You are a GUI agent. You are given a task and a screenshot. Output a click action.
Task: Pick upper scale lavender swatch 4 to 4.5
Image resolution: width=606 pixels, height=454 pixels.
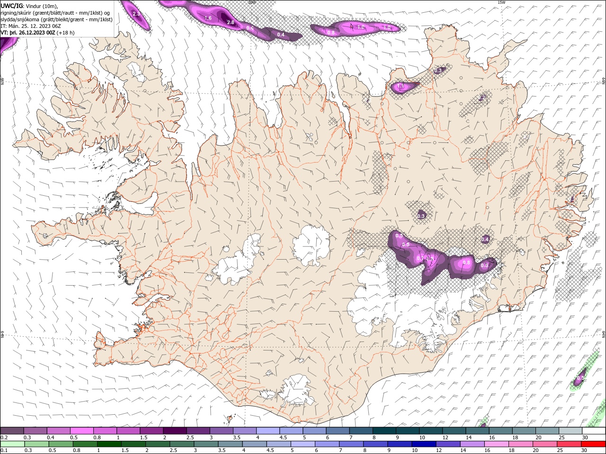click(268, 431)
